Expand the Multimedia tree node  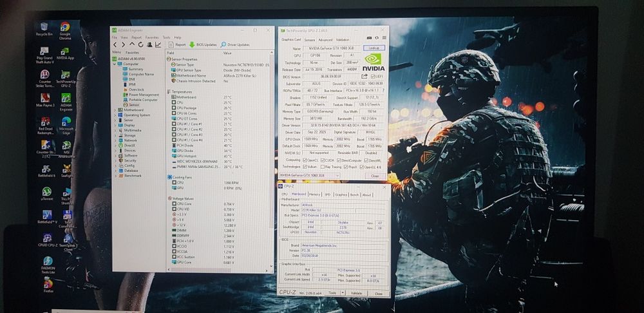click(115, 130)
